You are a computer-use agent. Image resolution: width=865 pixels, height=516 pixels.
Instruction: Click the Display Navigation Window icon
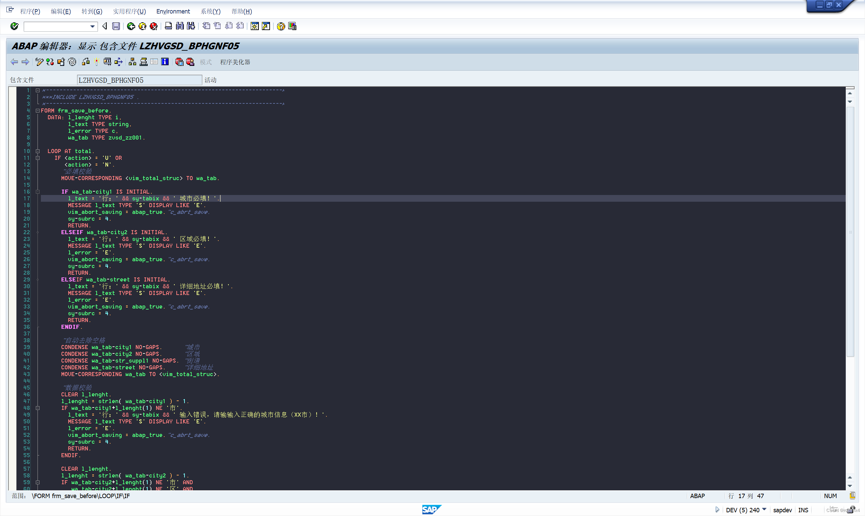click(144, 62)
